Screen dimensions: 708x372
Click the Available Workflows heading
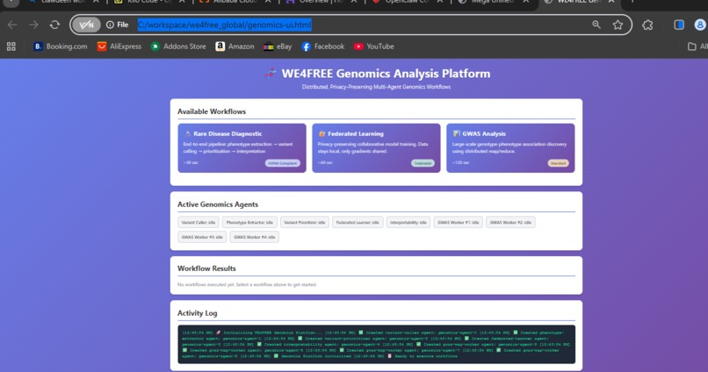[x=212, y=111]
